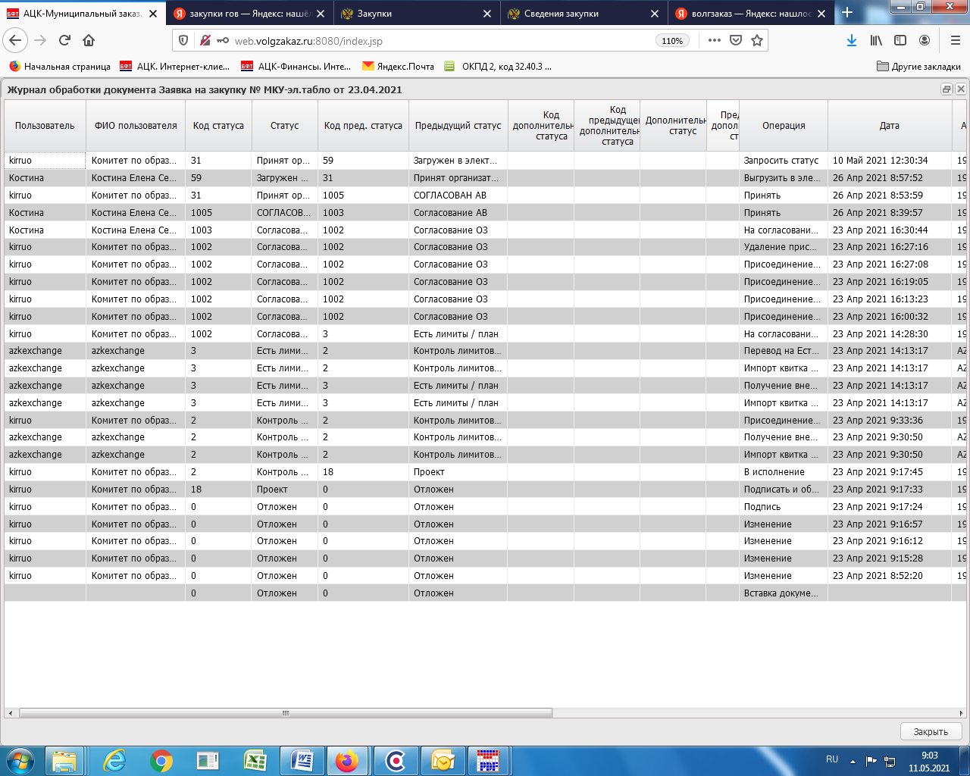Image resolution: width=970 pixels, height=776 pixels.
Task: Open the Другие закладки bookmarks folder
Action: pos(918,67)
